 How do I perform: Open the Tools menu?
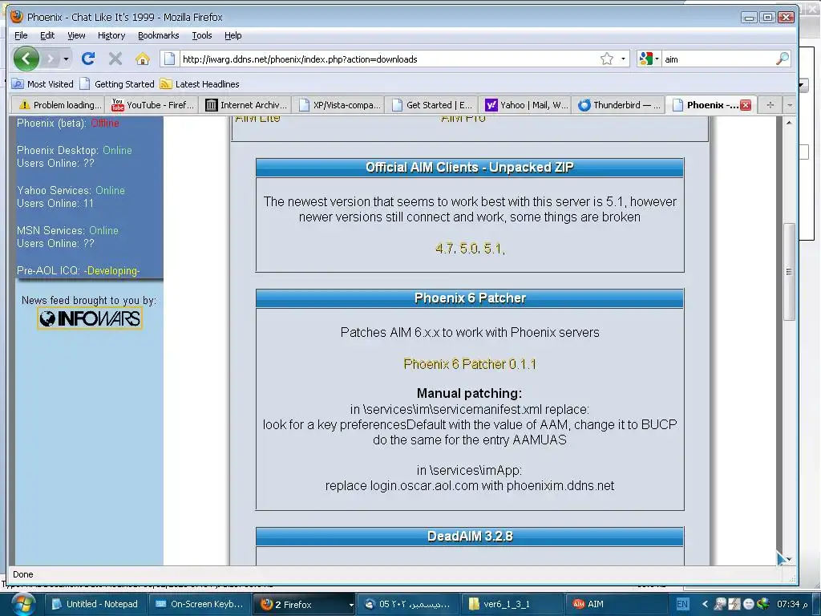tap(201, 35)
